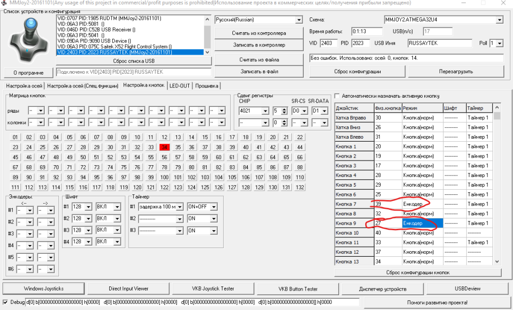Click the joystick image in the top-left
The height and width of the screenshot is (310, 513).
tap(28, 41)
